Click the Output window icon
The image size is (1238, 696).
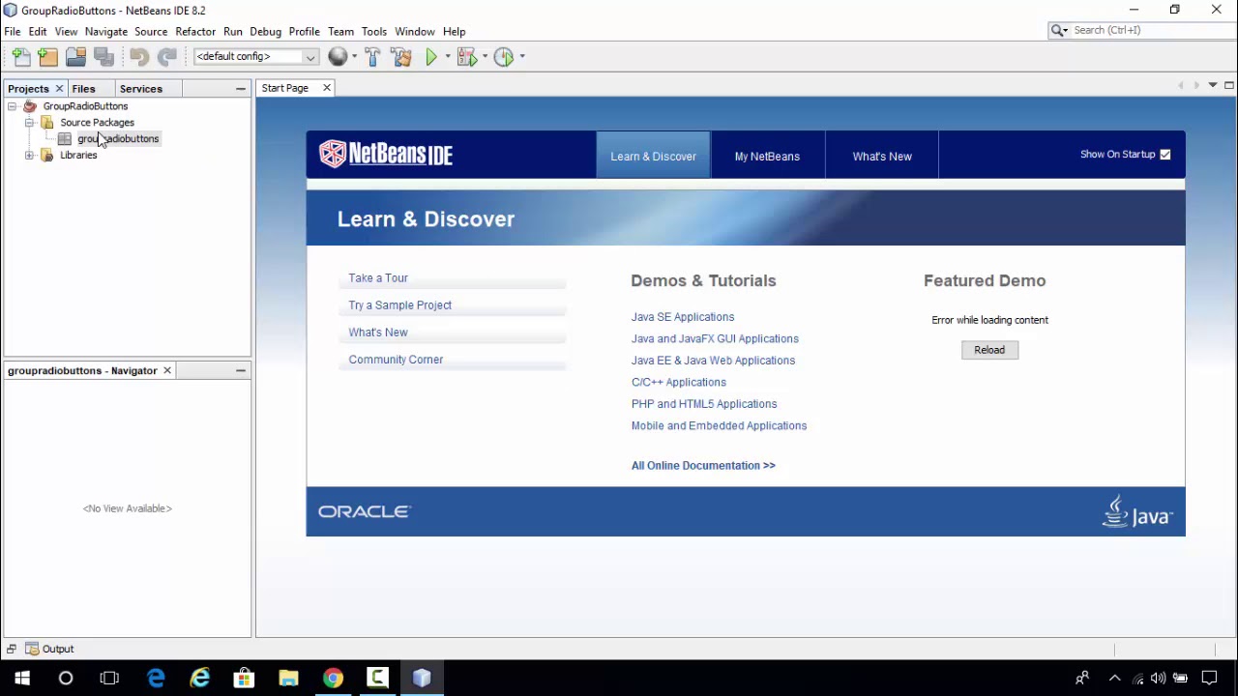click(x=32, y=650)
